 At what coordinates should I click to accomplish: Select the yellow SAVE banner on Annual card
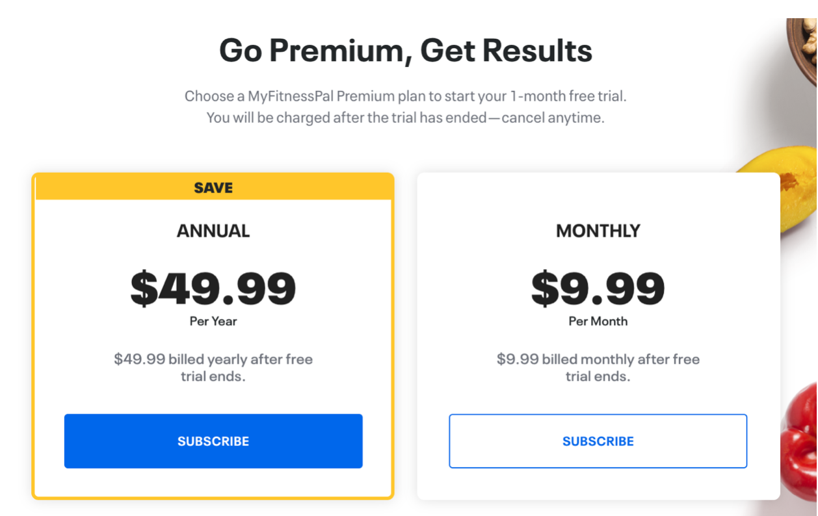[x=213, y=188]
